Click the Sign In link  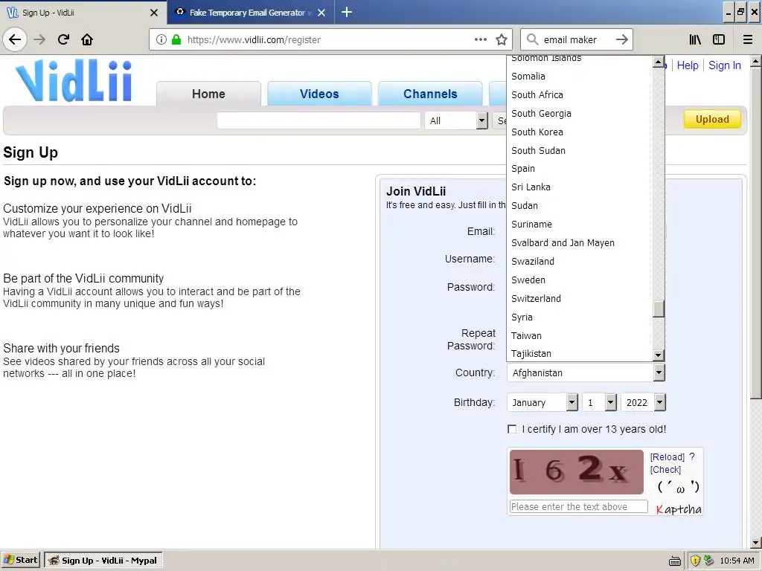(725, 65)
